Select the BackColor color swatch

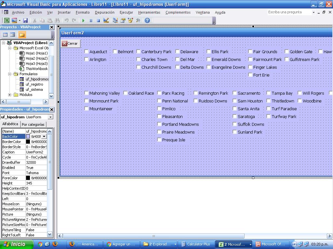coord(28,136)
